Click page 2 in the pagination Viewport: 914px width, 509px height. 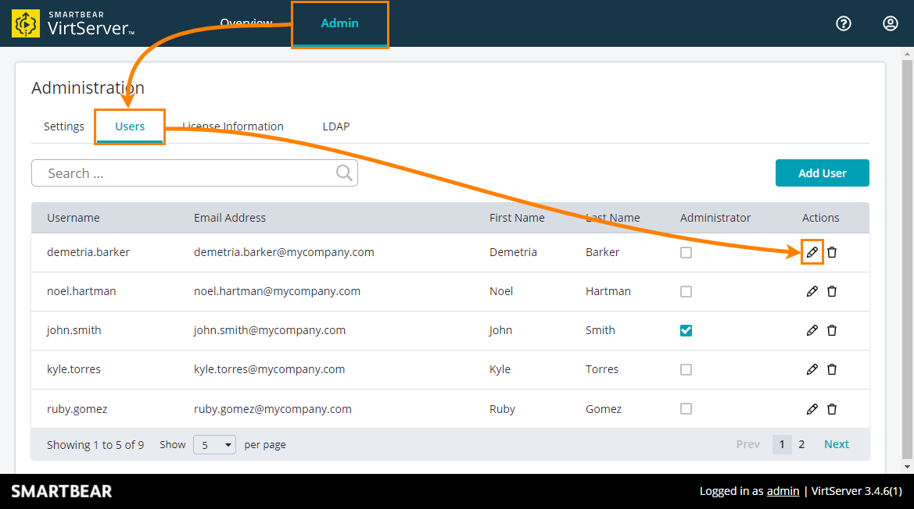click(801, 443)
